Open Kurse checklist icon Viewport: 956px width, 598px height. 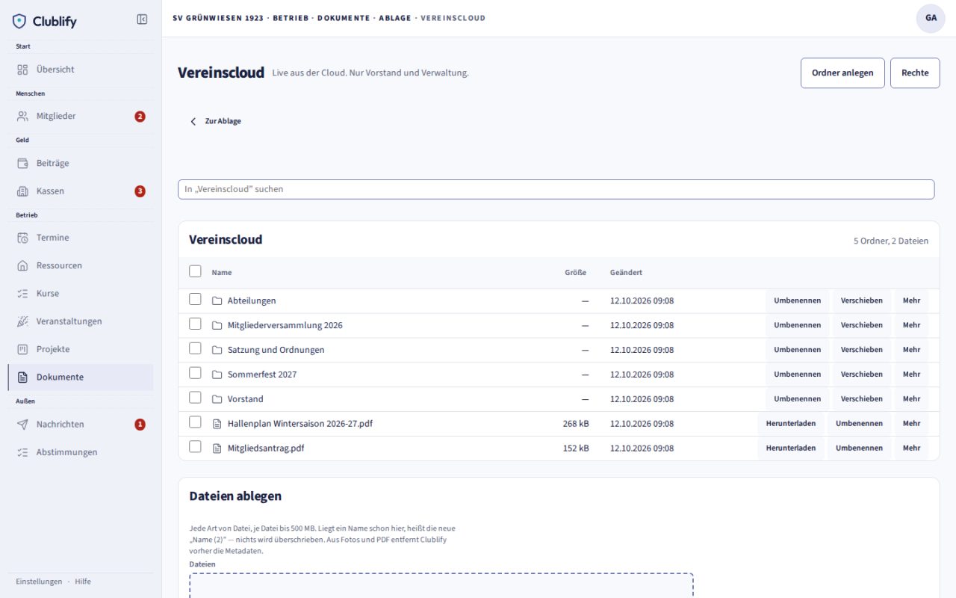click(22, 293)
